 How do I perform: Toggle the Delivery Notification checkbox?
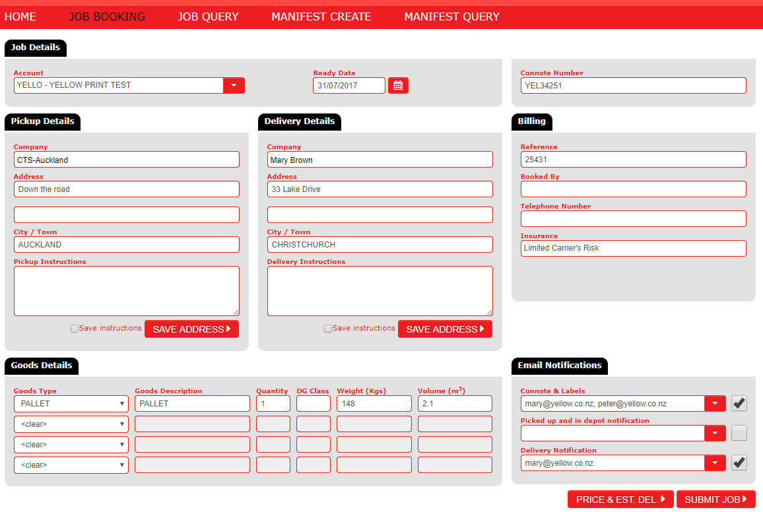[739, 463]
